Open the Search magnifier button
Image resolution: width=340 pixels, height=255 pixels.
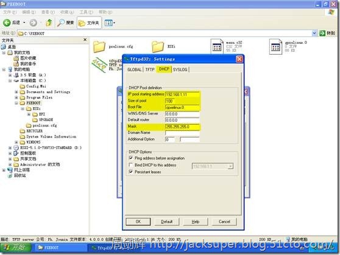coord(66,23)
